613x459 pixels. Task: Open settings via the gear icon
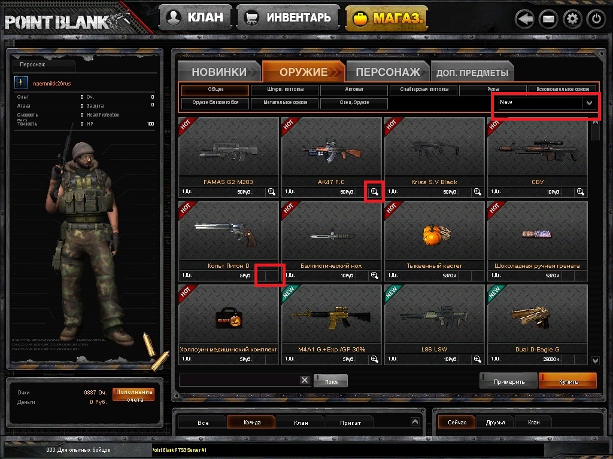click(x=572, y=19)
